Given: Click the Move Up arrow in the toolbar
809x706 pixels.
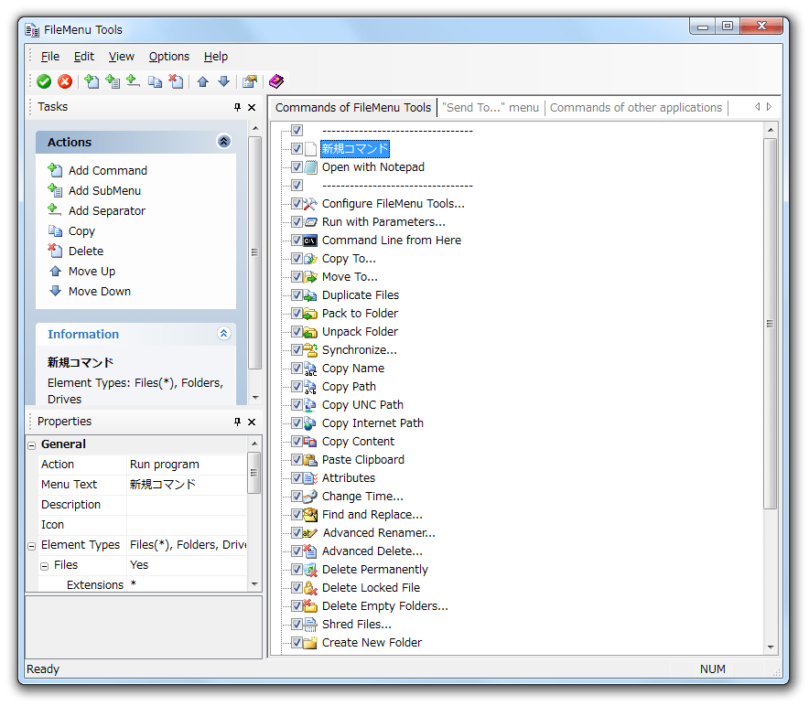Looking at the screenshot, I should tap(203, 81).
